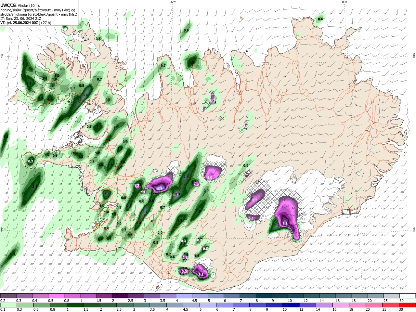Click the '2.4' rainfall value on the map

[x=139, y=223]
